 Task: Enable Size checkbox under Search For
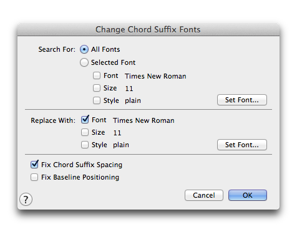[x=97, y=88]
